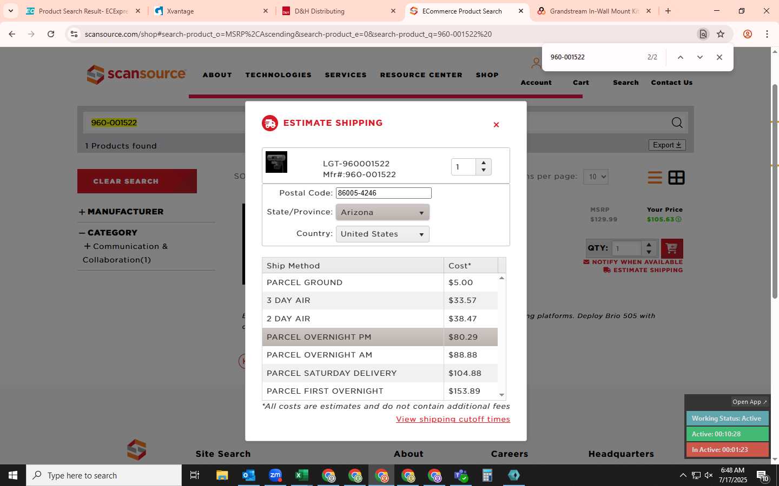Click the search magnifier icon in product search
The width and height of the screenshot is (779, 486).
click(x=677, y=123)
